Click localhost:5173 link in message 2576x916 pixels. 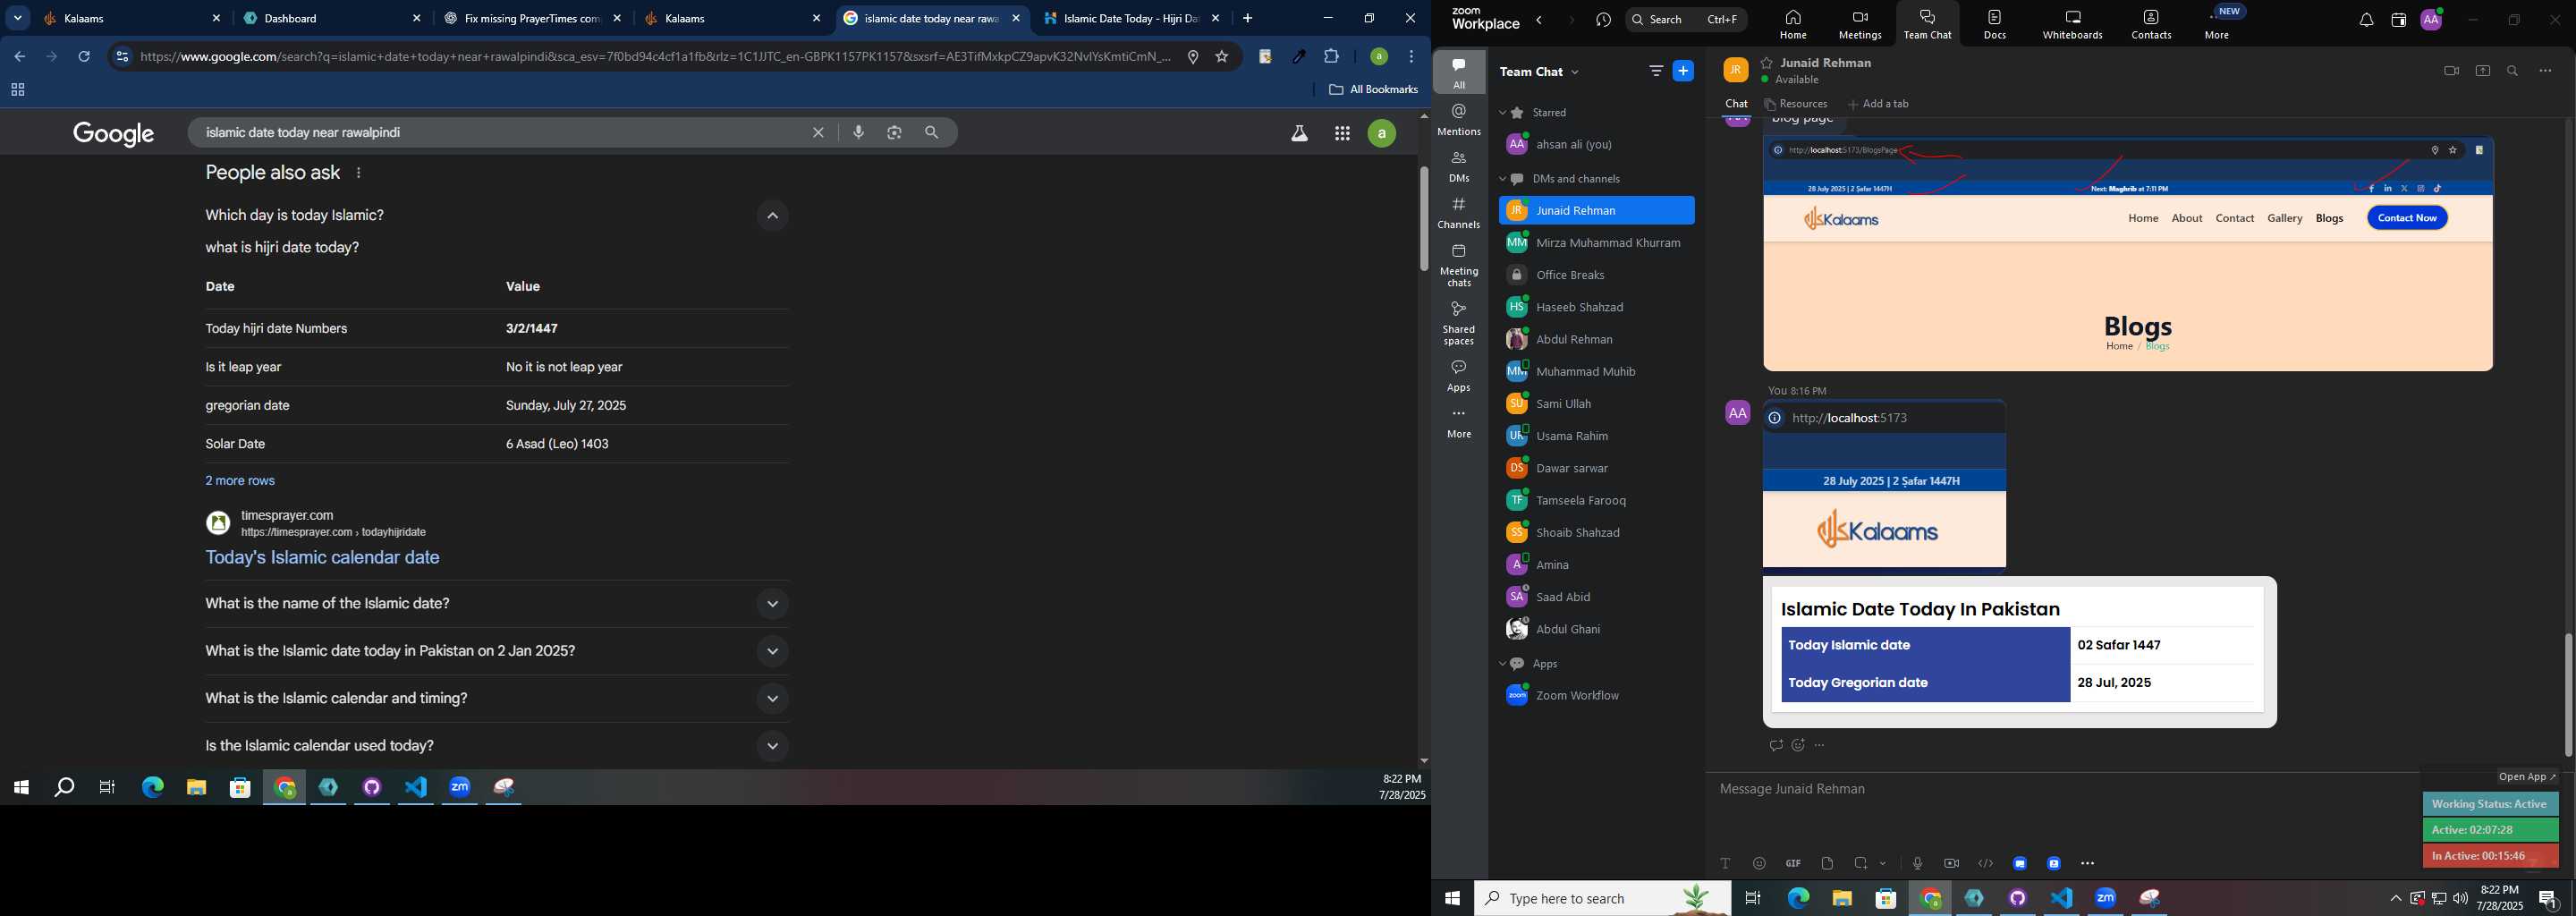[1850, 418]
